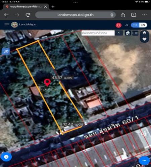Clear the place search field
Viewport: 151px width, 167px height.
119,33
